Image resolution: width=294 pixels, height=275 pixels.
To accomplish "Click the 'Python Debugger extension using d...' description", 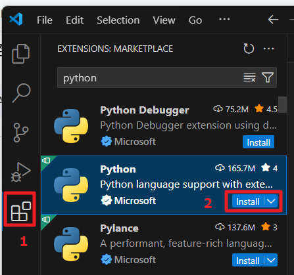I will coord(189,125).
